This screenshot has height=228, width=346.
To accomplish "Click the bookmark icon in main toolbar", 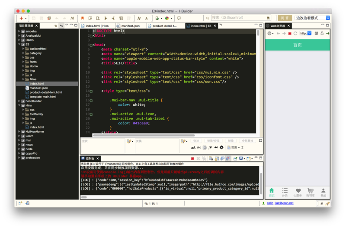I will [x=82, y=18].
